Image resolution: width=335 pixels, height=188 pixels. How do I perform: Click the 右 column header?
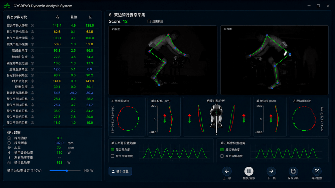[x=57, y=17]
